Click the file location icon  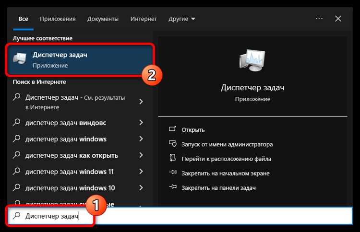pos(173,158)
